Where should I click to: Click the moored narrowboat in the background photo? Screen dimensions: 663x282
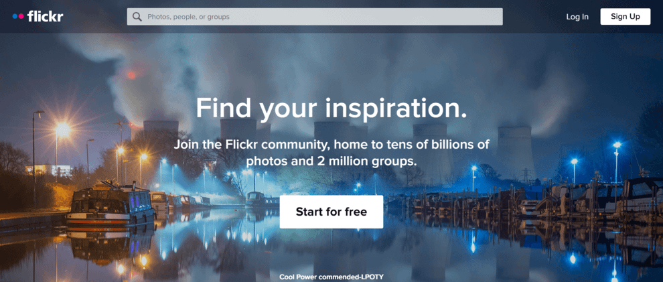[110, 207]
